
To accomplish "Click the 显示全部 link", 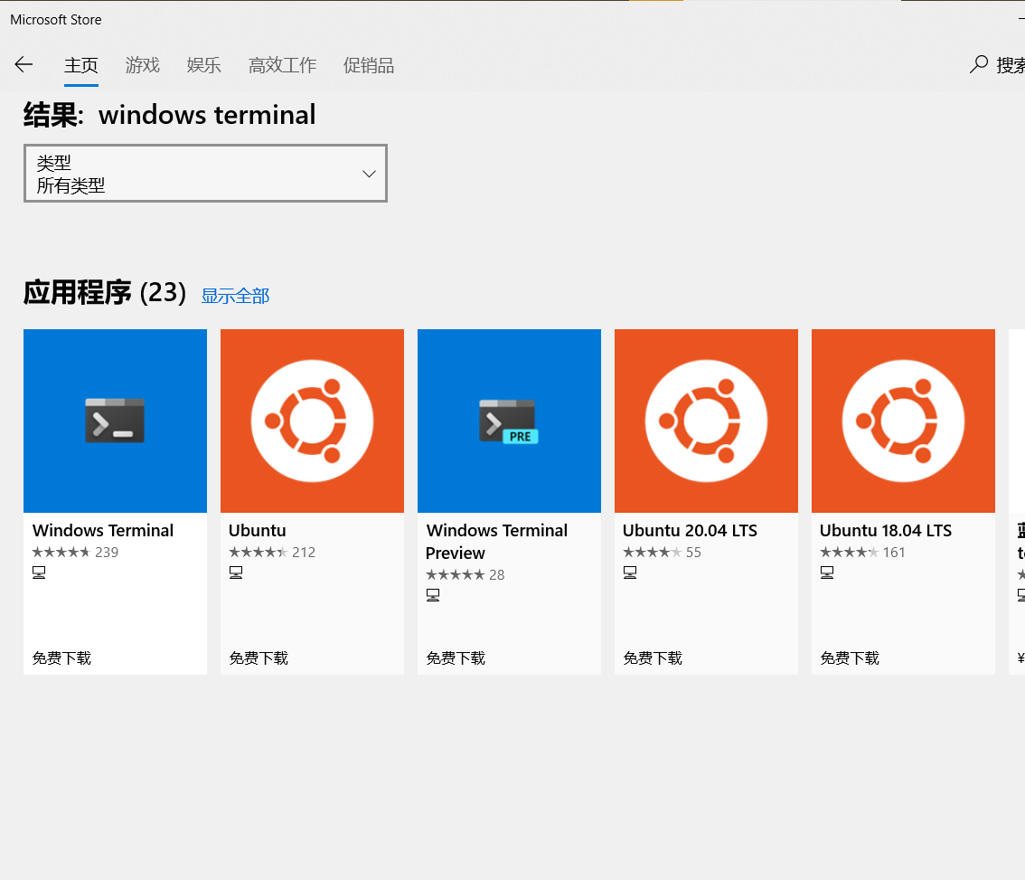I will [x=235, y=296].
